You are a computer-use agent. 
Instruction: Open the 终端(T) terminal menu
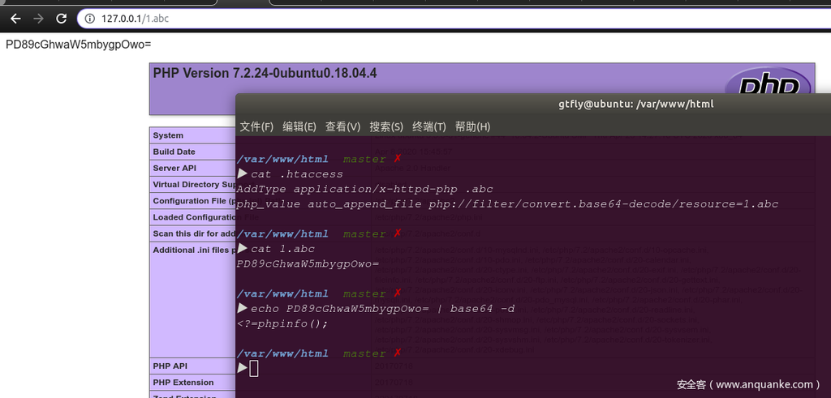428,126
